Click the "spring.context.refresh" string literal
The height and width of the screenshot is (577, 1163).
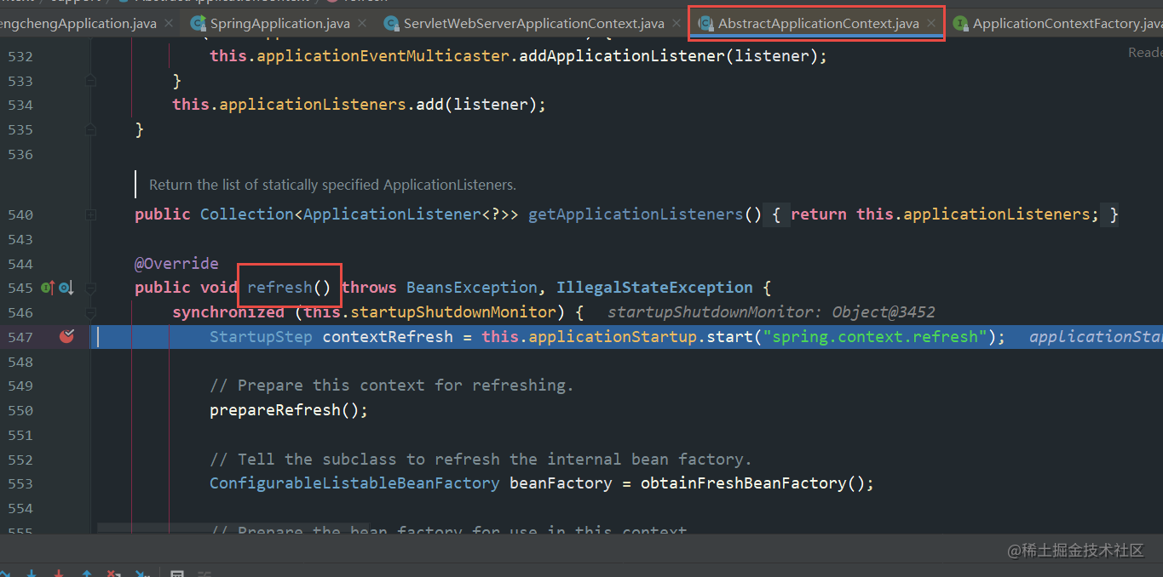point(875,337)
